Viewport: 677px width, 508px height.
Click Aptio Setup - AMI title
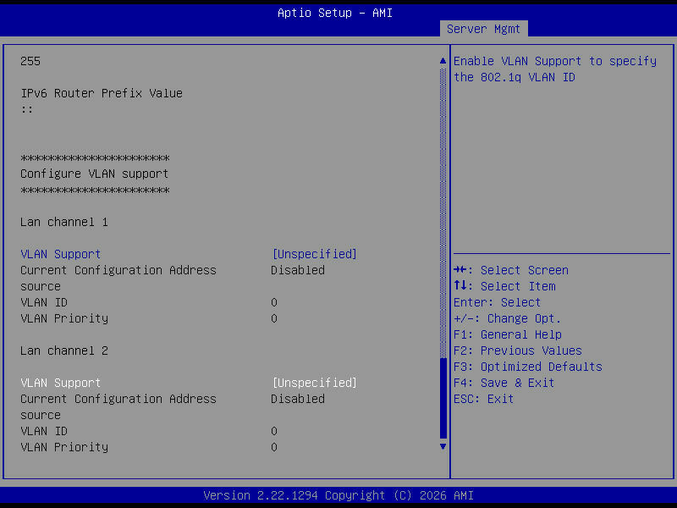pyautogui.click(x=335, y=13)
